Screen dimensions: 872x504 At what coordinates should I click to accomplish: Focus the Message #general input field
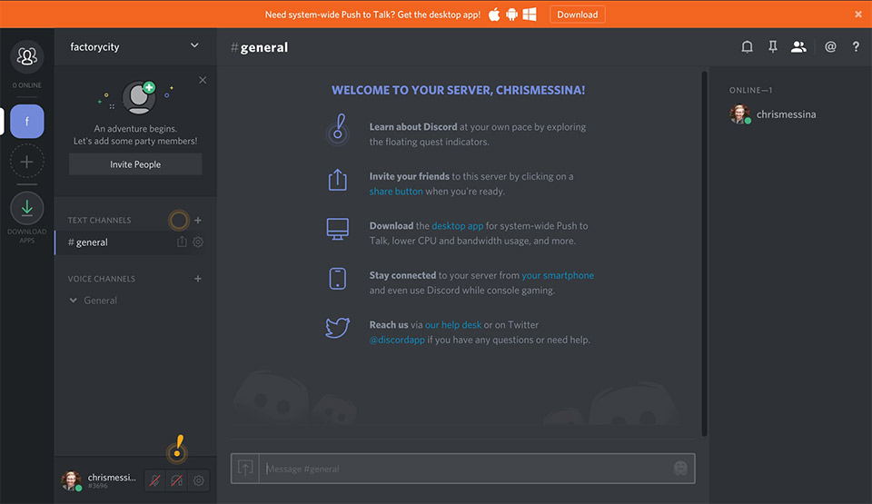coord(465,469)
